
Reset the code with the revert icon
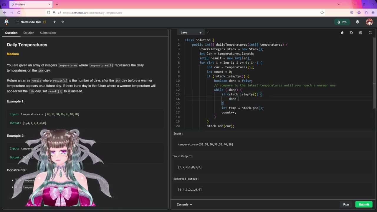351,33
